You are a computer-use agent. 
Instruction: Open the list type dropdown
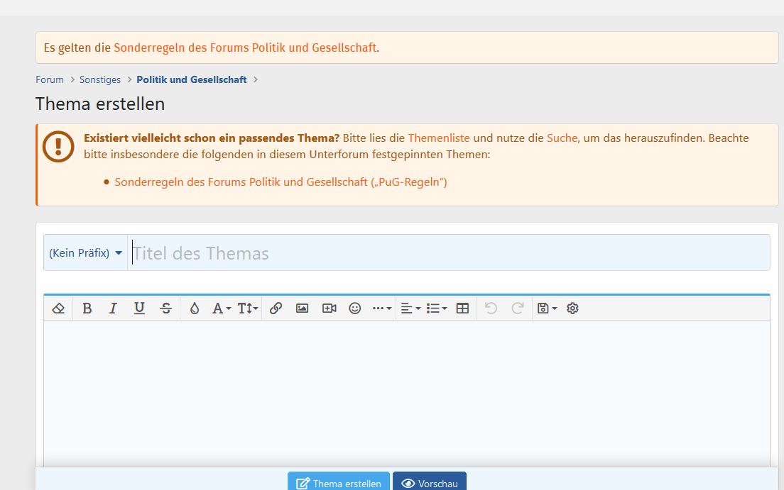tap(437, 308)
